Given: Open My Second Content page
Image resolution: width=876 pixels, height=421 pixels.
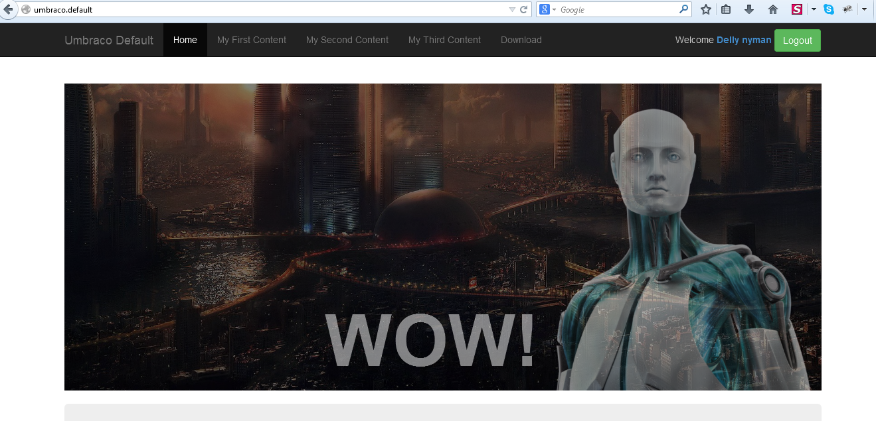Looking at the screenshot, I should pyautogui.click(x=347, y=40).
